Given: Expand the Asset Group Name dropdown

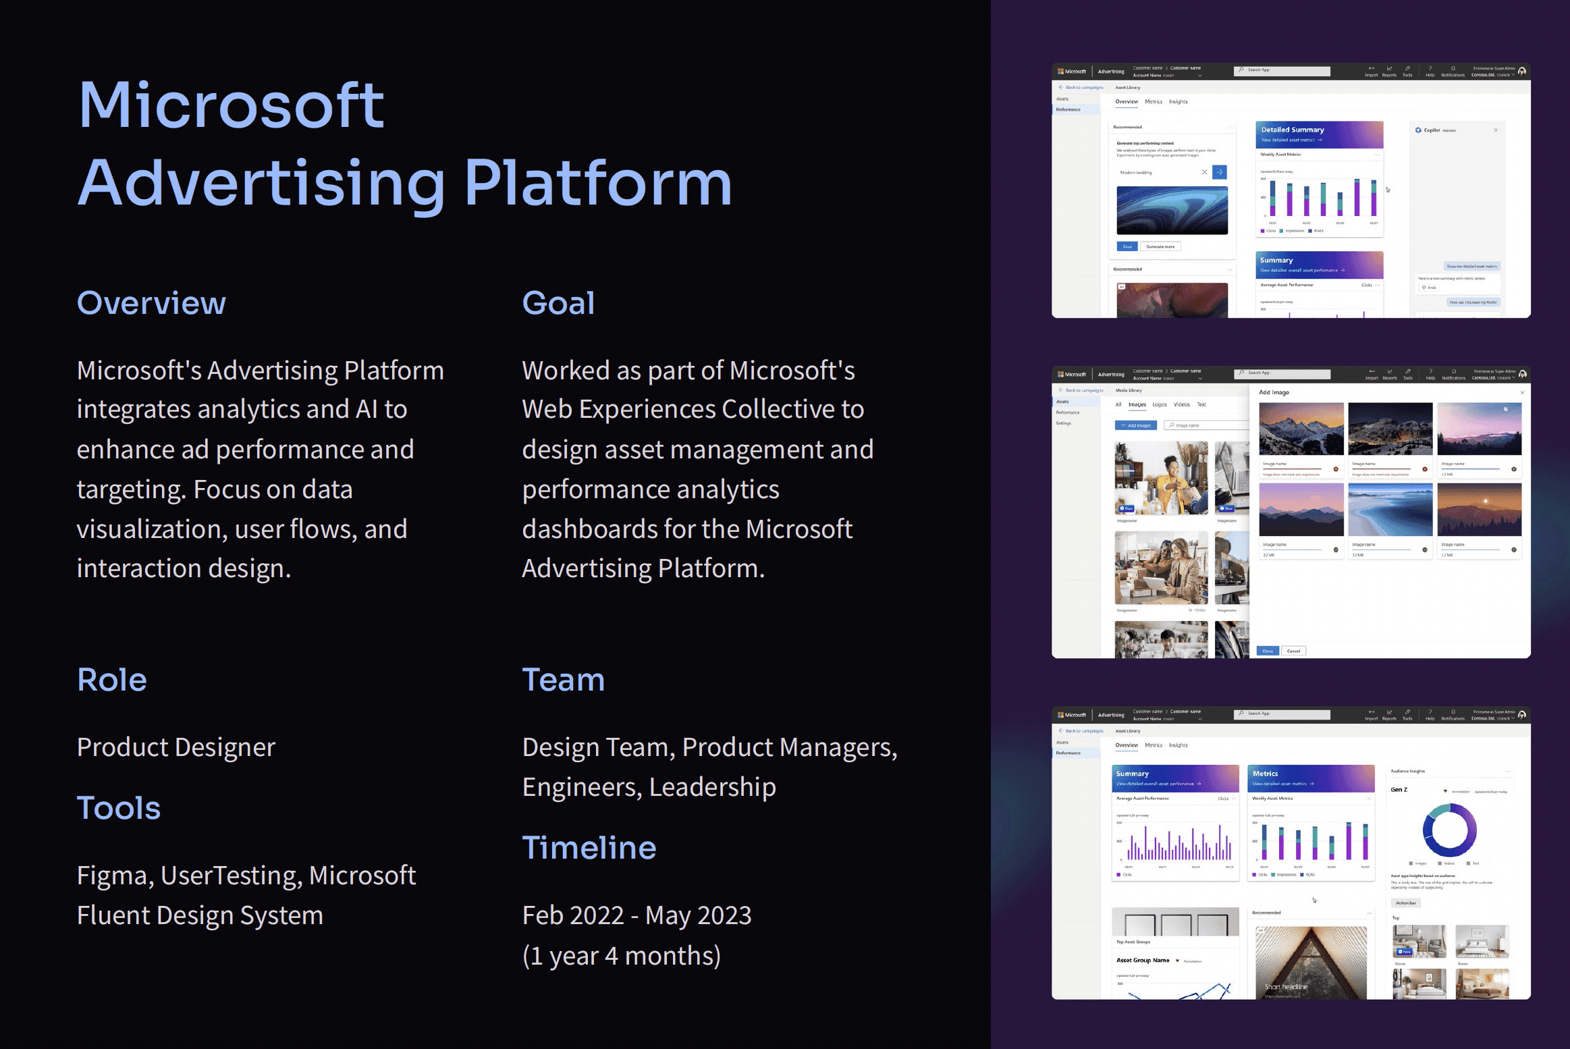Looking at the screenshot, I should 1177,961.
